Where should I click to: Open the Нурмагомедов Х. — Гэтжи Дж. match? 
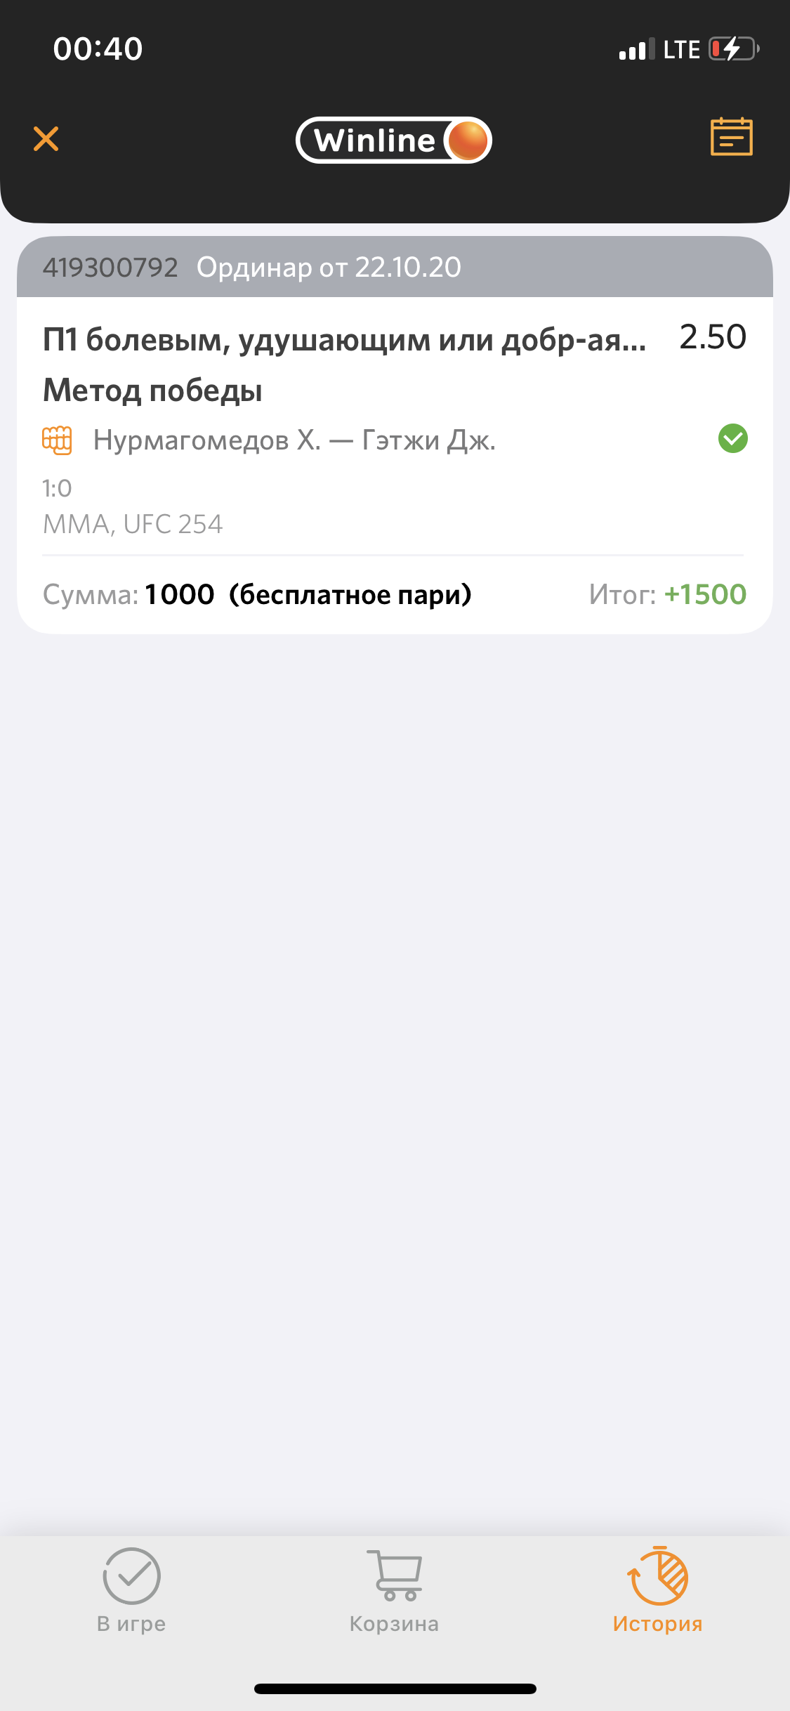[x=294, y=440]
